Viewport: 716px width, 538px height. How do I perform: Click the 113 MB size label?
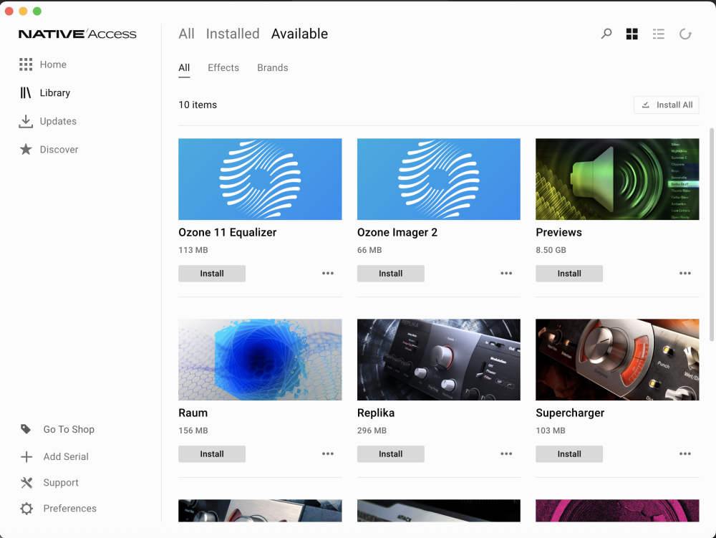193,250
